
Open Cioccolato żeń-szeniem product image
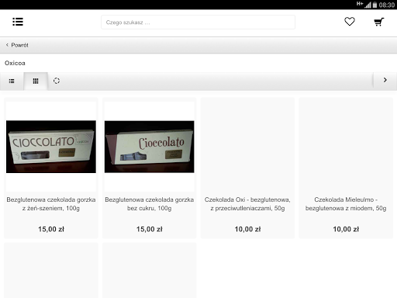tap(51, 147)
